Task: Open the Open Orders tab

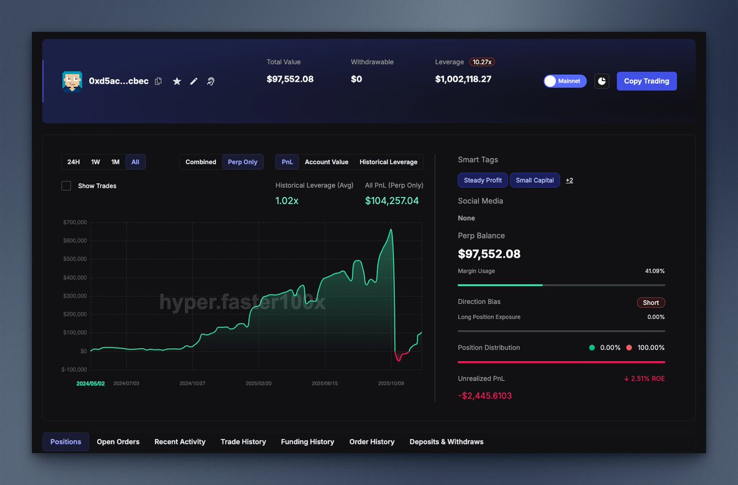Action: coord(118,441)
